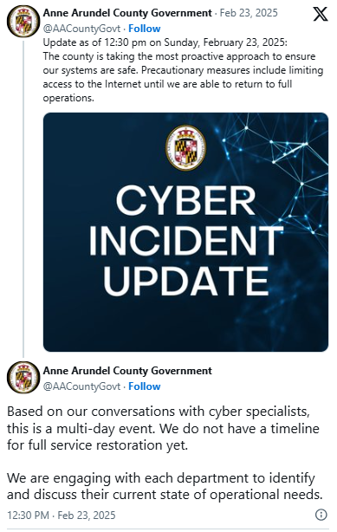The image size is (337, 532).
Task: Click the avatar on the lower reply tweet
Action: pyautogui.click(x=23, y=378)
